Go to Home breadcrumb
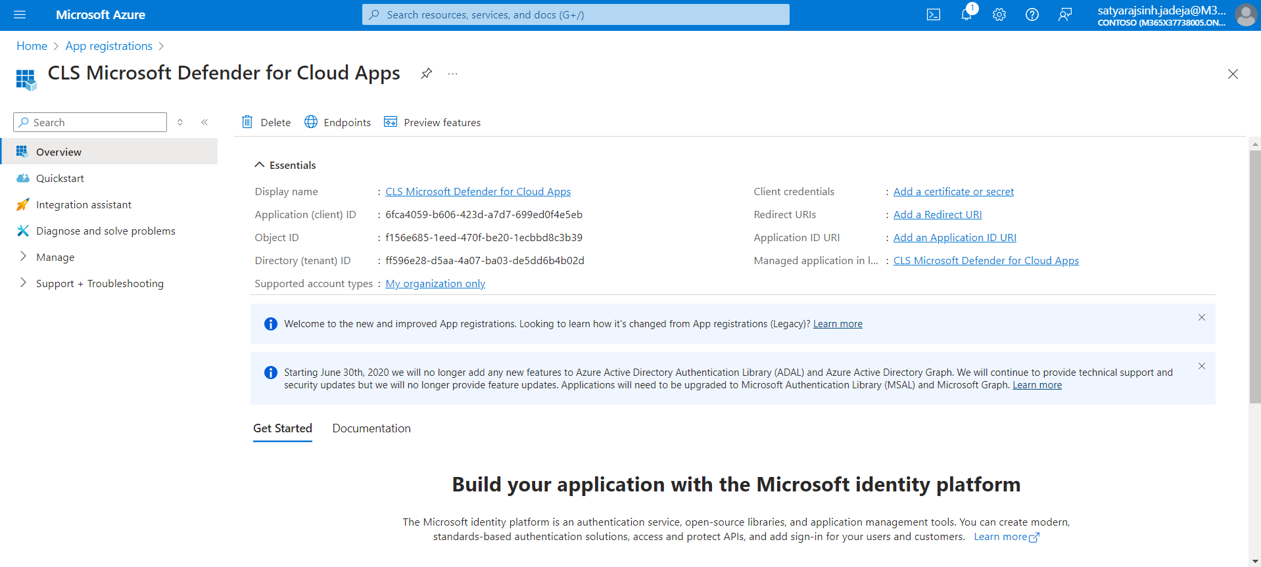The height and width of the screenshot is (567, 1261). pos(32,46)
